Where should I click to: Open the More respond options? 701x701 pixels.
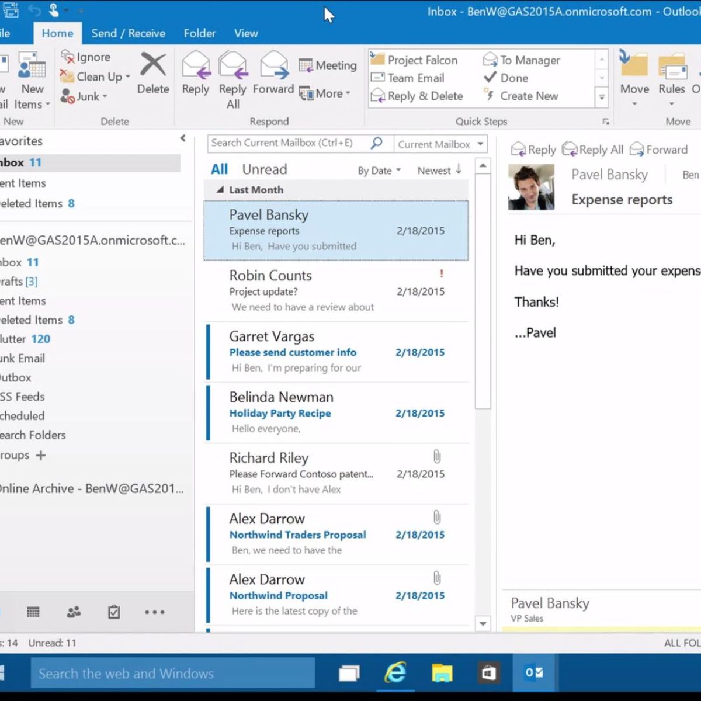click(x=325, y=93)
